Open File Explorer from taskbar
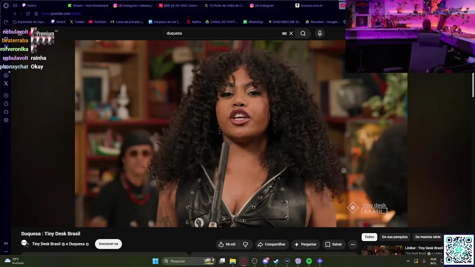This screenshot has height=267, width=475. point(233,261)
